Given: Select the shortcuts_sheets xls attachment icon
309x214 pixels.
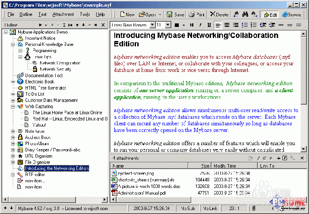Looking at the screenshot, I should 114,180.
